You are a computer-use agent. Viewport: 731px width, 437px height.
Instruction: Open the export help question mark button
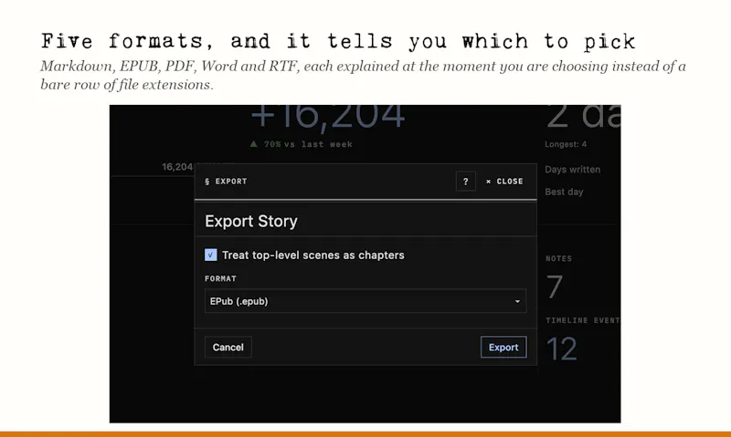tap(465, 182)
